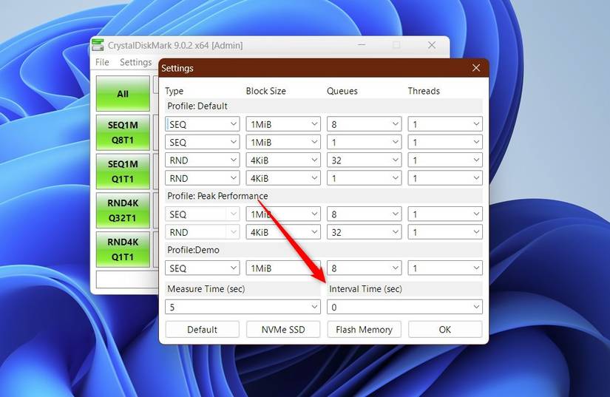
Task: Close the CrystalDiskMark main window
Action: pyautogui.click(x=432, y=45)
